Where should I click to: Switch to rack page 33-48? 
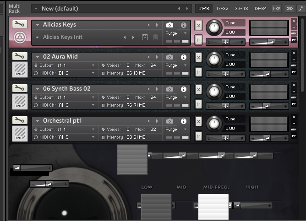pos(241,9)
